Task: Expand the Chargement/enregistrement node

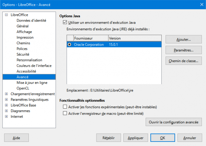Action: (x=6, y=94)
